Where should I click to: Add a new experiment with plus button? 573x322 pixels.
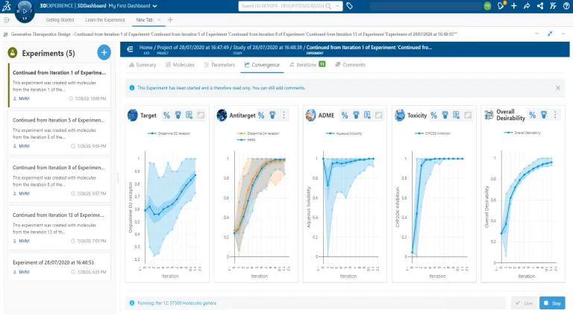click(x=104, y=52)
